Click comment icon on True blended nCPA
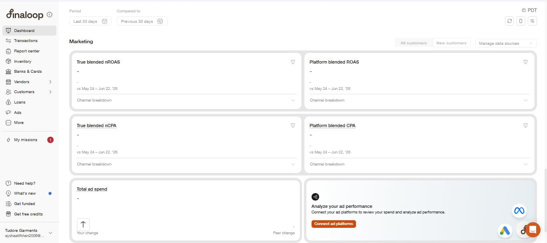 point(293,125)
